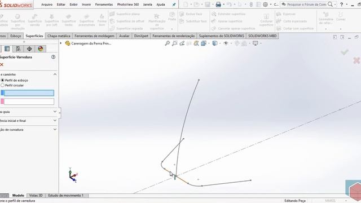Select Planificação de superfície tool
The height and width of the screenshot is (203, 361).
[x=157, y=21]
